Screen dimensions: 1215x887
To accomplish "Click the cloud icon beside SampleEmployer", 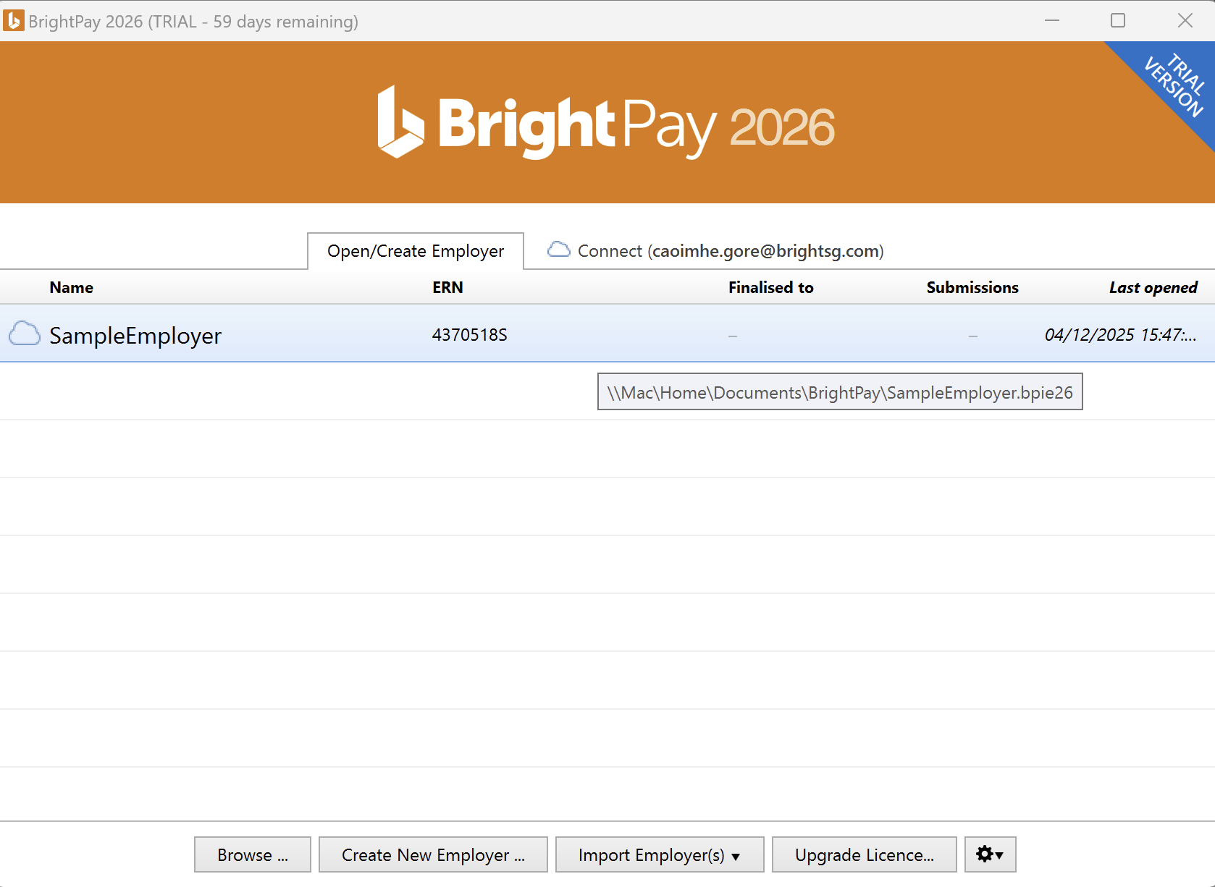I will click(25, 334).
